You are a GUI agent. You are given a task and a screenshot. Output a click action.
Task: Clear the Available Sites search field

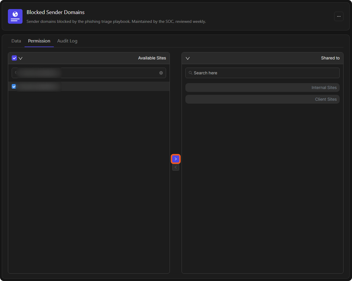[161, 73]
